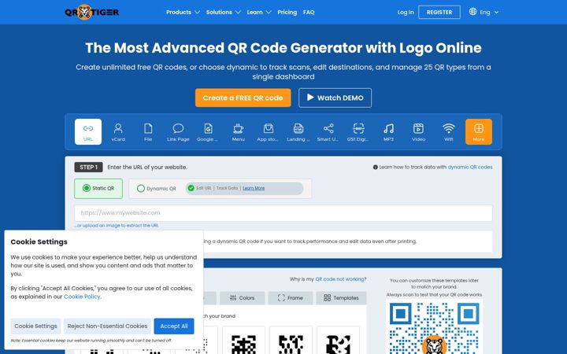Expand the Learn menu
The width and height of the screenshot is (567, 354).
259,13
